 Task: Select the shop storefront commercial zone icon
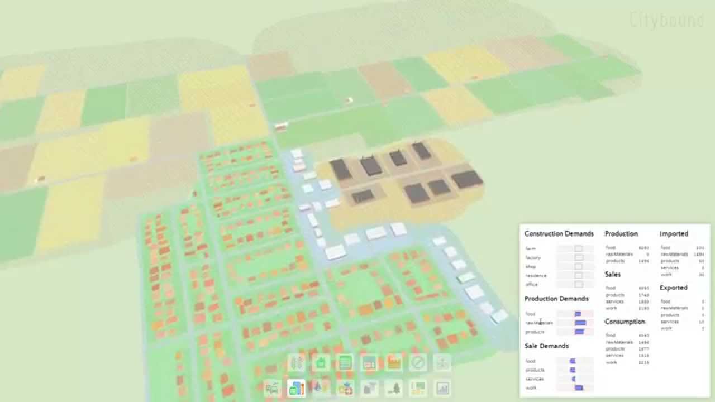369,363
